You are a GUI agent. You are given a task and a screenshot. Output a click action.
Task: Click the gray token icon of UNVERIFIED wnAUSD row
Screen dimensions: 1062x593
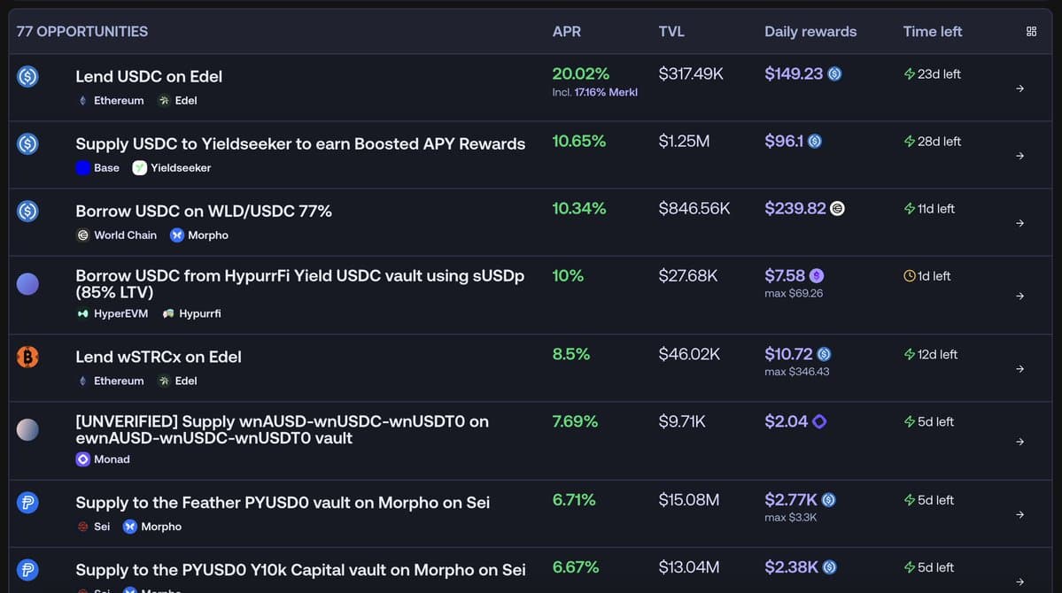point(27,429)
